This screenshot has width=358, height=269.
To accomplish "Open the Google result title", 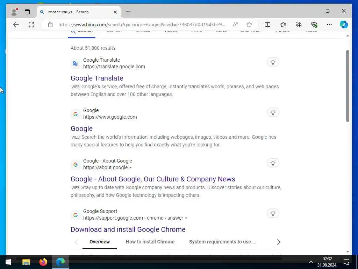I will pos(81,129).
